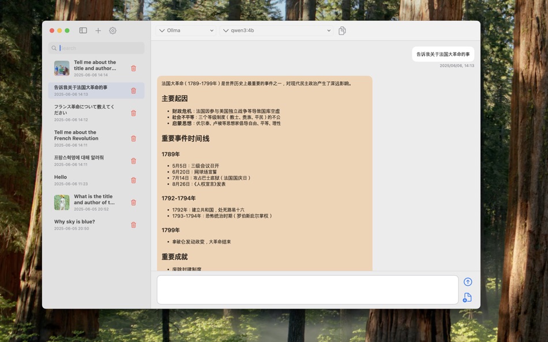Click the copy icon beside the model dropdown
This screenshot has height=342, width=548.
click(341, 31)
